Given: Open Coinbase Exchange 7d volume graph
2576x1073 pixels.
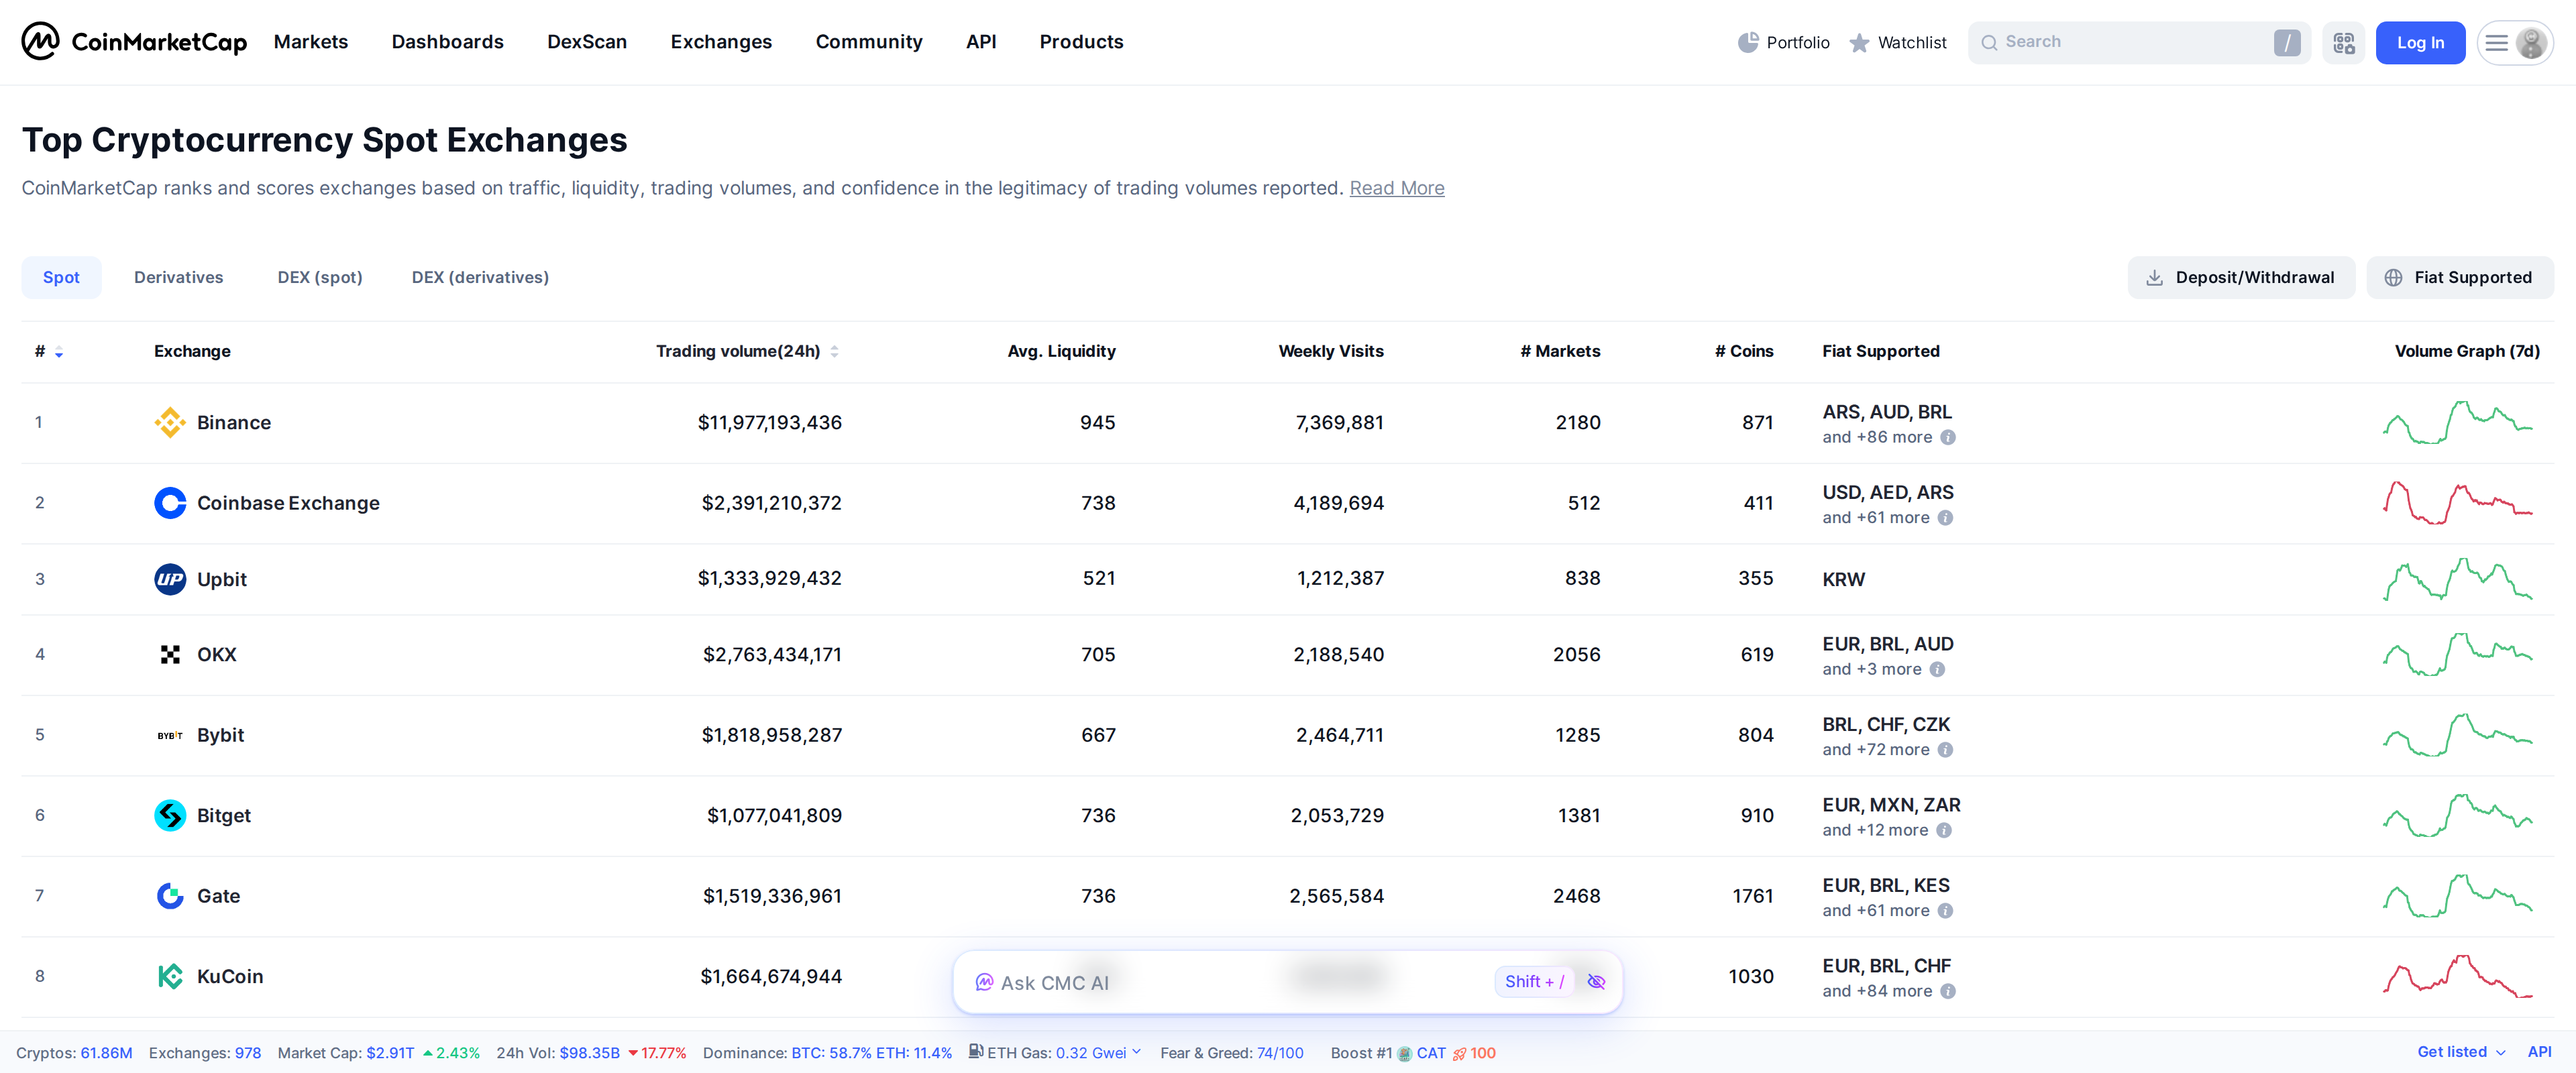Looking at the screenshot, I should click(x=2457, y=503).
